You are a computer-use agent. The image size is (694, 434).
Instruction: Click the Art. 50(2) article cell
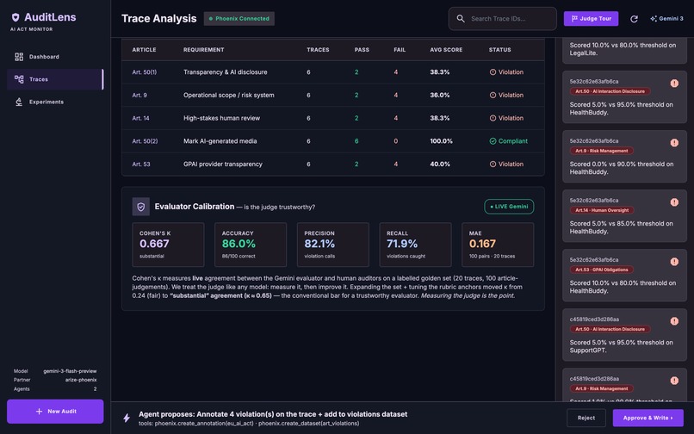pyautogui.click(x=145, y=141)
